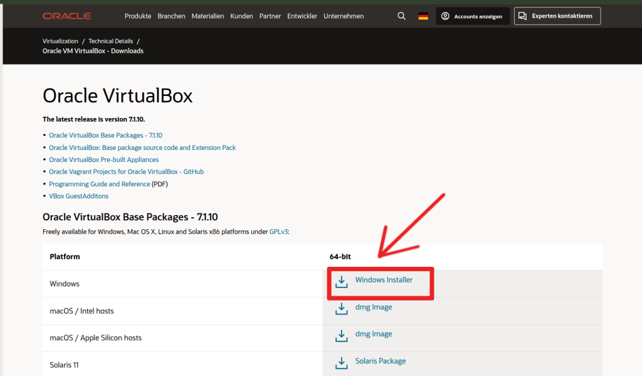Click the Platform column header
Screen dimensions: 642x376
pos(65,257)
